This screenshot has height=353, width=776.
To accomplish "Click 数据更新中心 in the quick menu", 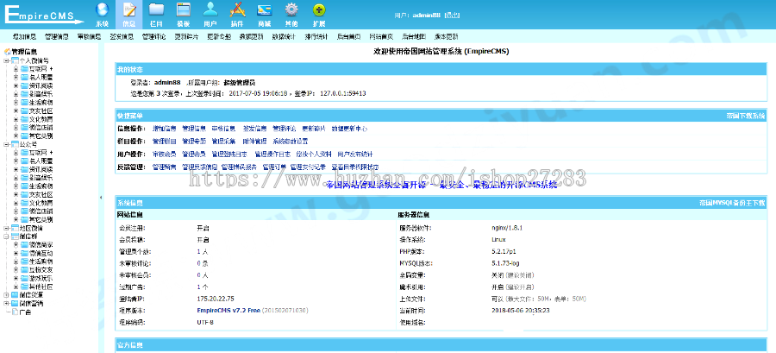I will click(349, 129).
